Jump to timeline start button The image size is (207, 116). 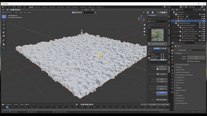[x=82, y=104]
